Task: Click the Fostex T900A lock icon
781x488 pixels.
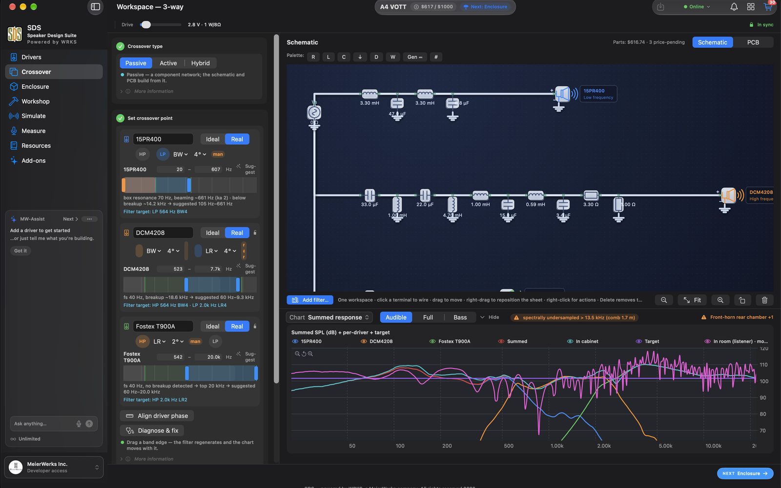Action: coord(255,326)
